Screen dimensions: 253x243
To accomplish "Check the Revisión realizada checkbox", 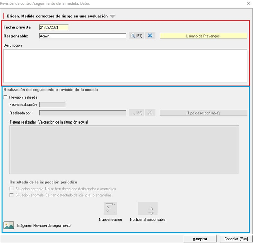I will (x=6, y=97).
